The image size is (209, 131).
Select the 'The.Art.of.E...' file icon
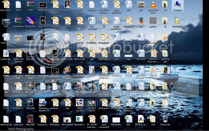[x=31, y=21]
